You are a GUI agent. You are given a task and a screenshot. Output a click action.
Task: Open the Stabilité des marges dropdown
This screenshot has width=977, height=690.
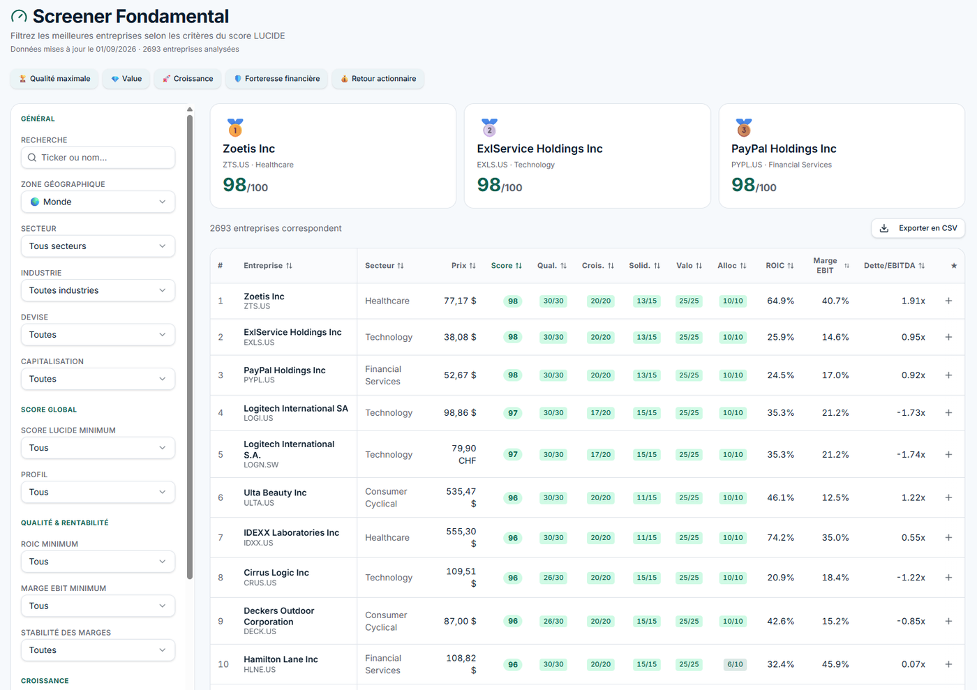(x=98, y=650)
